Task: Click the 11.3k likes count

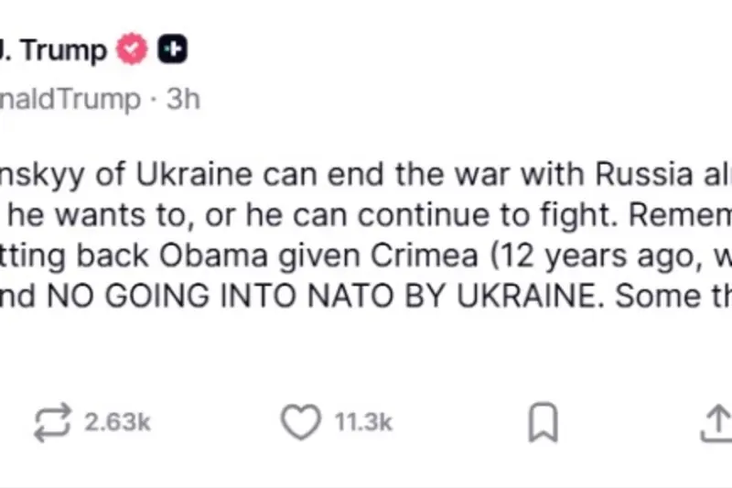Action: point(362,422)
